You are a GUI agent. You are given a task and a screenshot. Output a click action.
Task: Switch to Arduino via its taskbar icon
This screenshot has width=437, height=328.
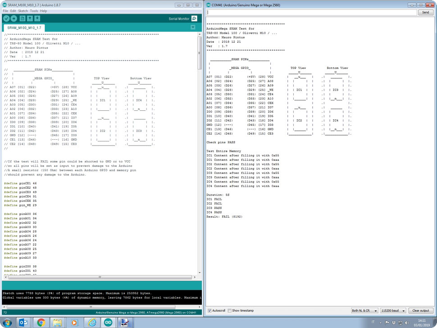pyautogui.click(x=108, y=323)
